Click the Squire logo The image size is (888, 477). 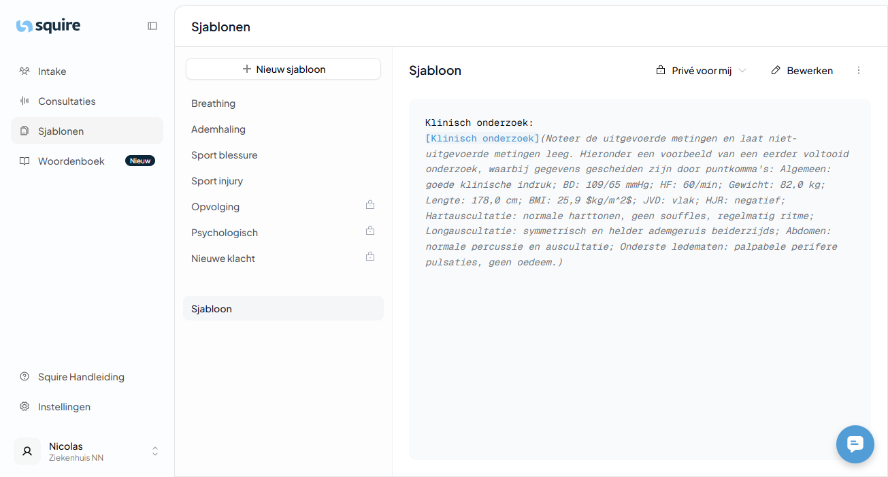(x=48, y=26)
